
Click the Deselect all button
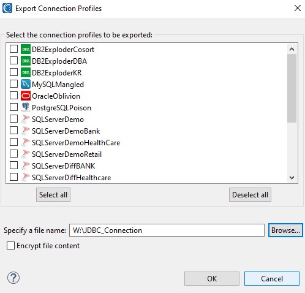coord(250,195)
